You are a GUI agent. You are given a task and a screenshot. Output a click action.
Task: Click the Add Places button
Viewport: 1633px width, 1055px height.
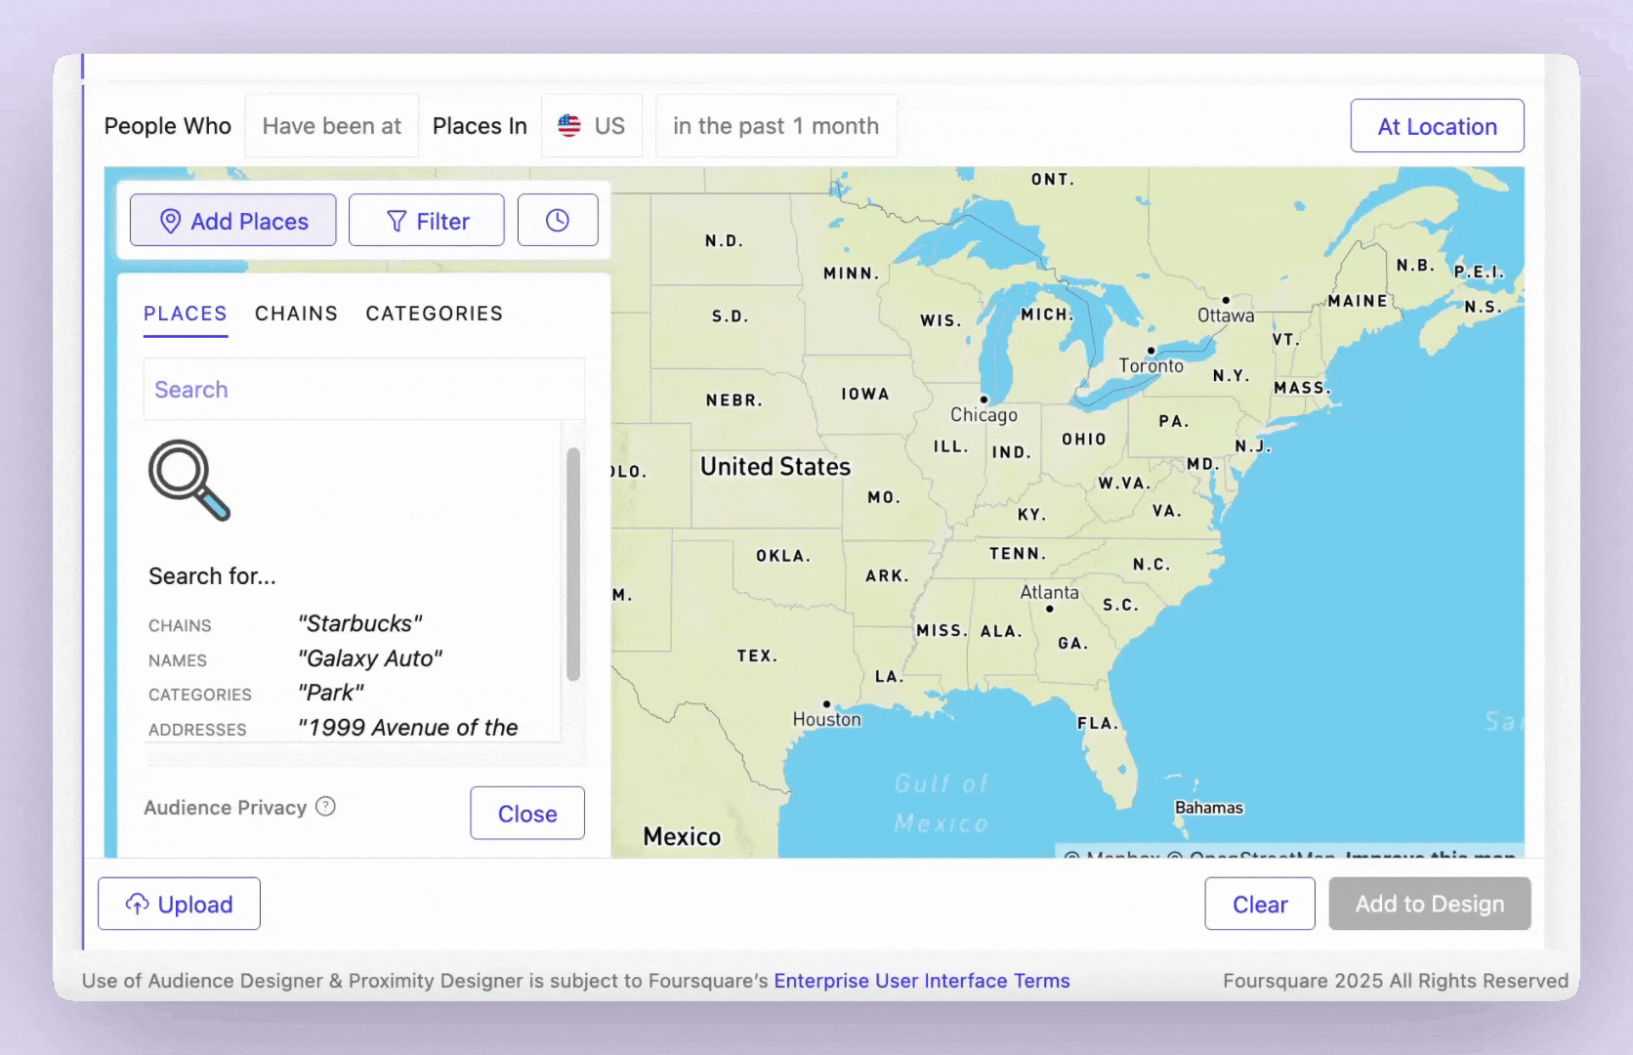pyautogui.click(x=232, y=220)
